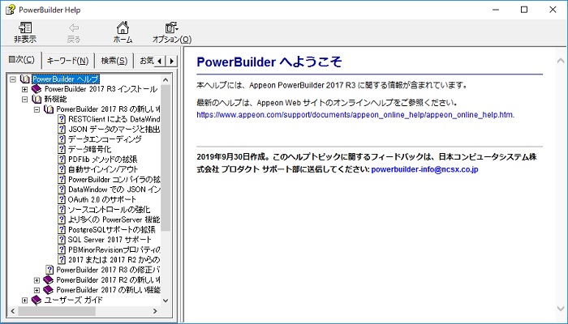Click the question page icon for JSON データのマージと抽出
Screen dimensions: 568x324
click(62, 129)
